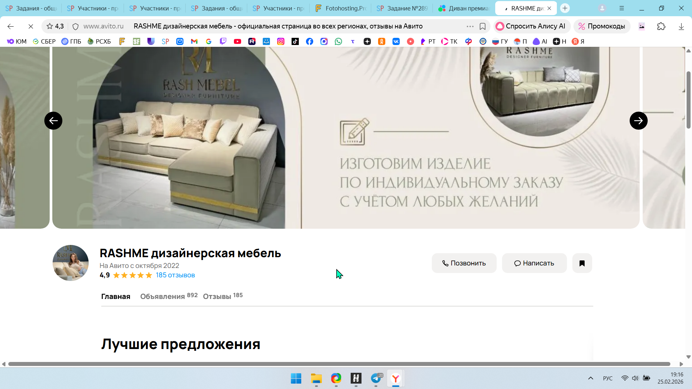692x389 pixels.
Task: Bookmark this page in the address bar
Action: tap(482, 26)
